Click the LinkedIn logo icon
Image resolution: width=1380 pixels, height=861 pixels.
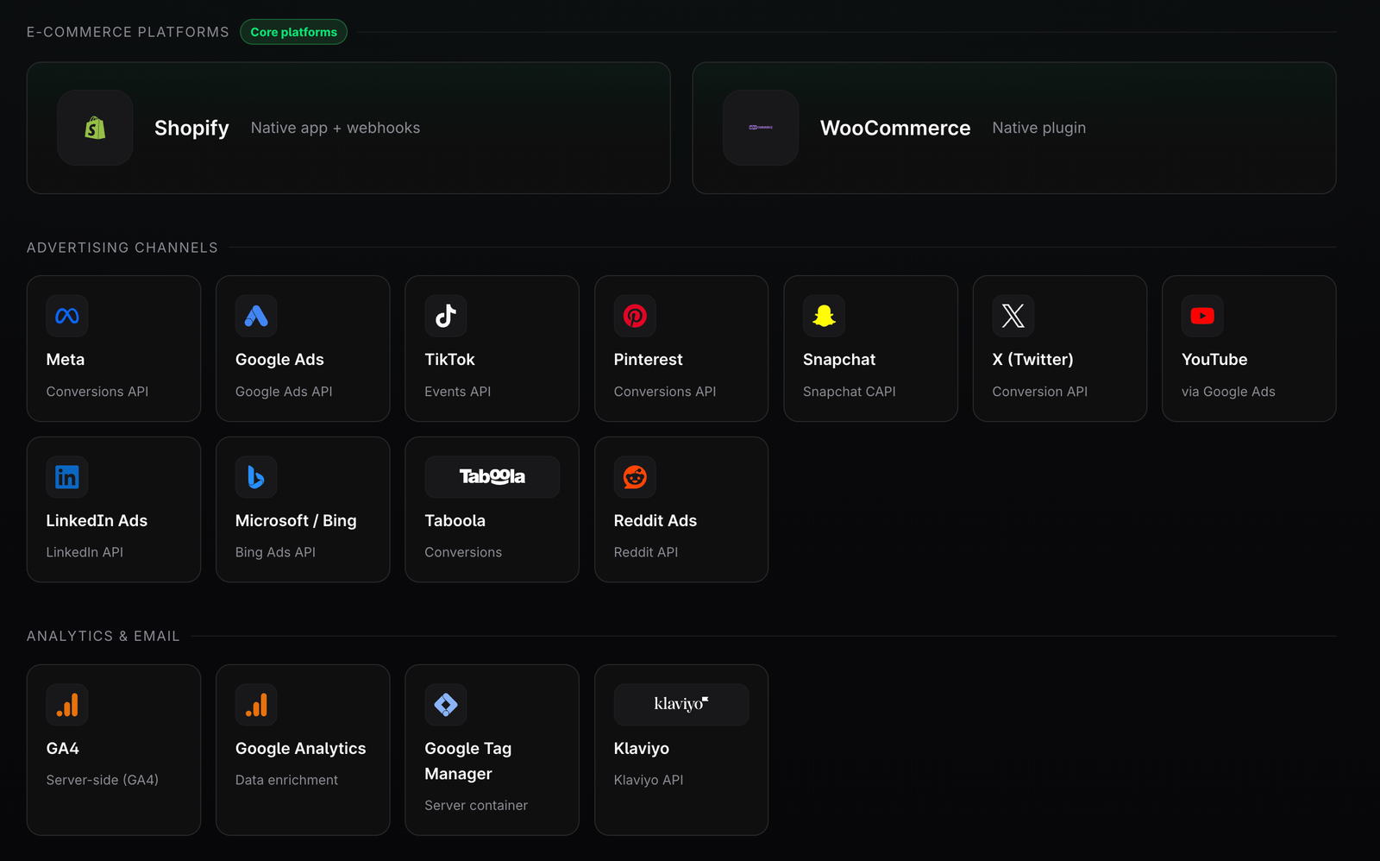[67, 477]
